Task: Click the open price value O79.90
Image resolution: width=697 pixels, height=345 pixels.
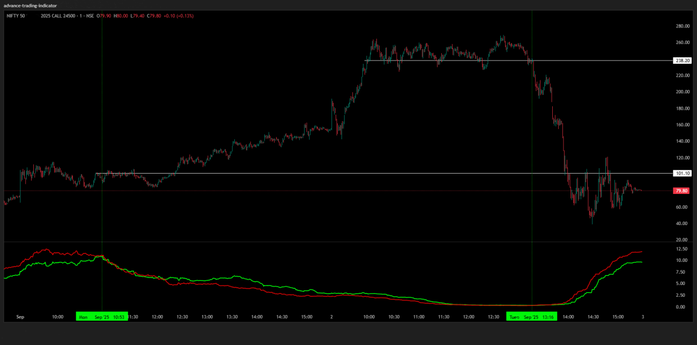Action: (105, 16)
